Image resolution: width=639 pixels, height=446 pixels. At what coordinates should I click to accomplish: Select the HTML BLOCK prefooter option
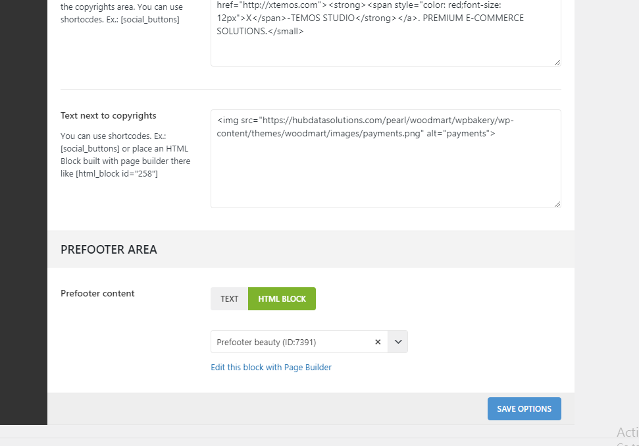click(282, 298)
